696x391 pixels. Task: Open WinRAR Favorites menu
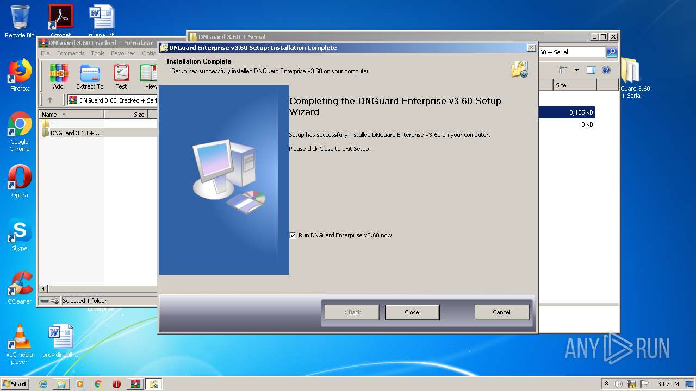[x=123, y=53]
